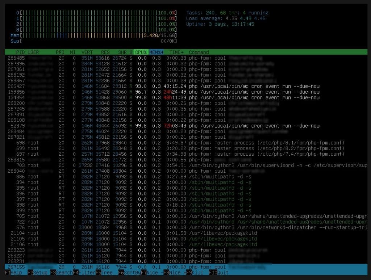371x280 pixels.
Task: Toggle F5 Tree view
Action: pyautogui.click(x=104, y=273)
